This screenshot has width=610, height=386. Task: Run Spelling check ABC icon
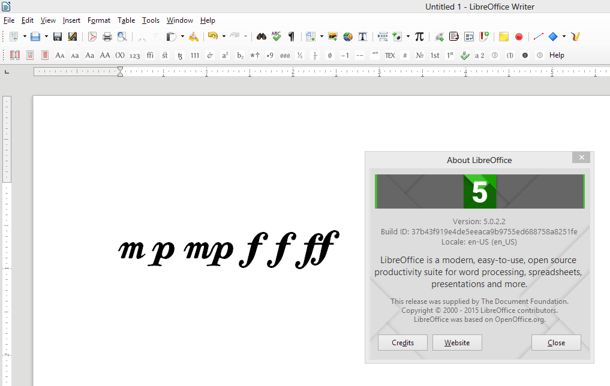tap(277, 36)
